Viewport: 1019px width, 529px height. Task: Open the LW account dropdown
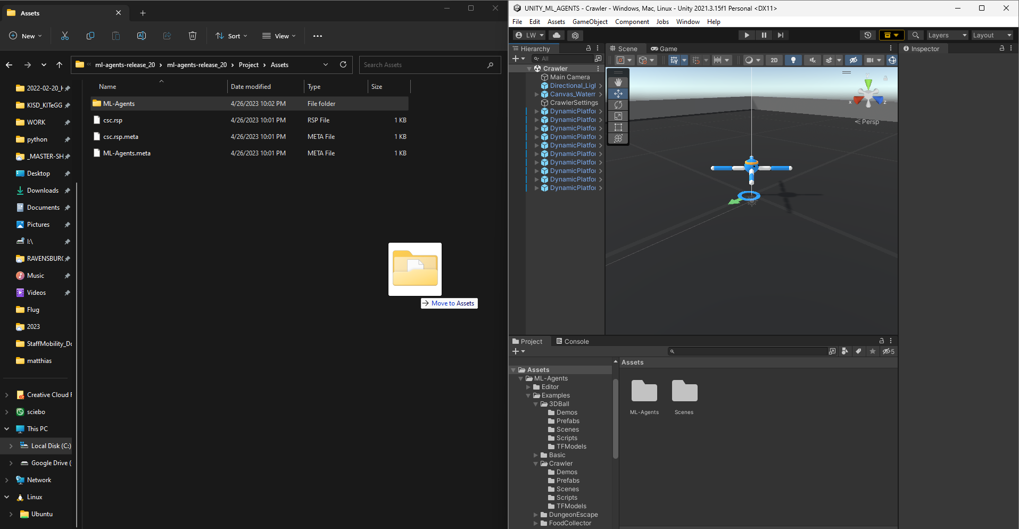tap(529, 35)
